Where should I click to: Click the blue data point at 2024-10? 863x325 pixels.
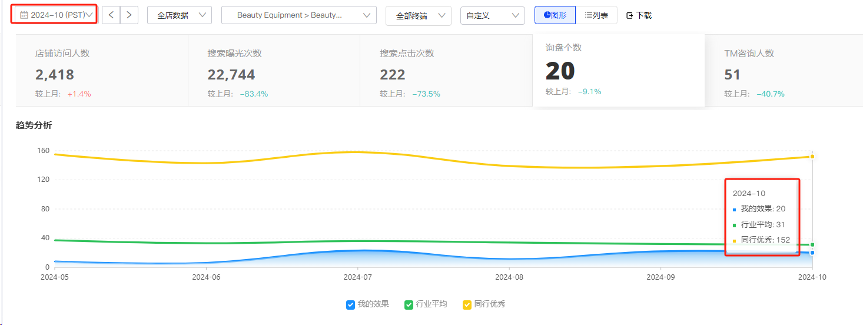click(x=812, y=253)
